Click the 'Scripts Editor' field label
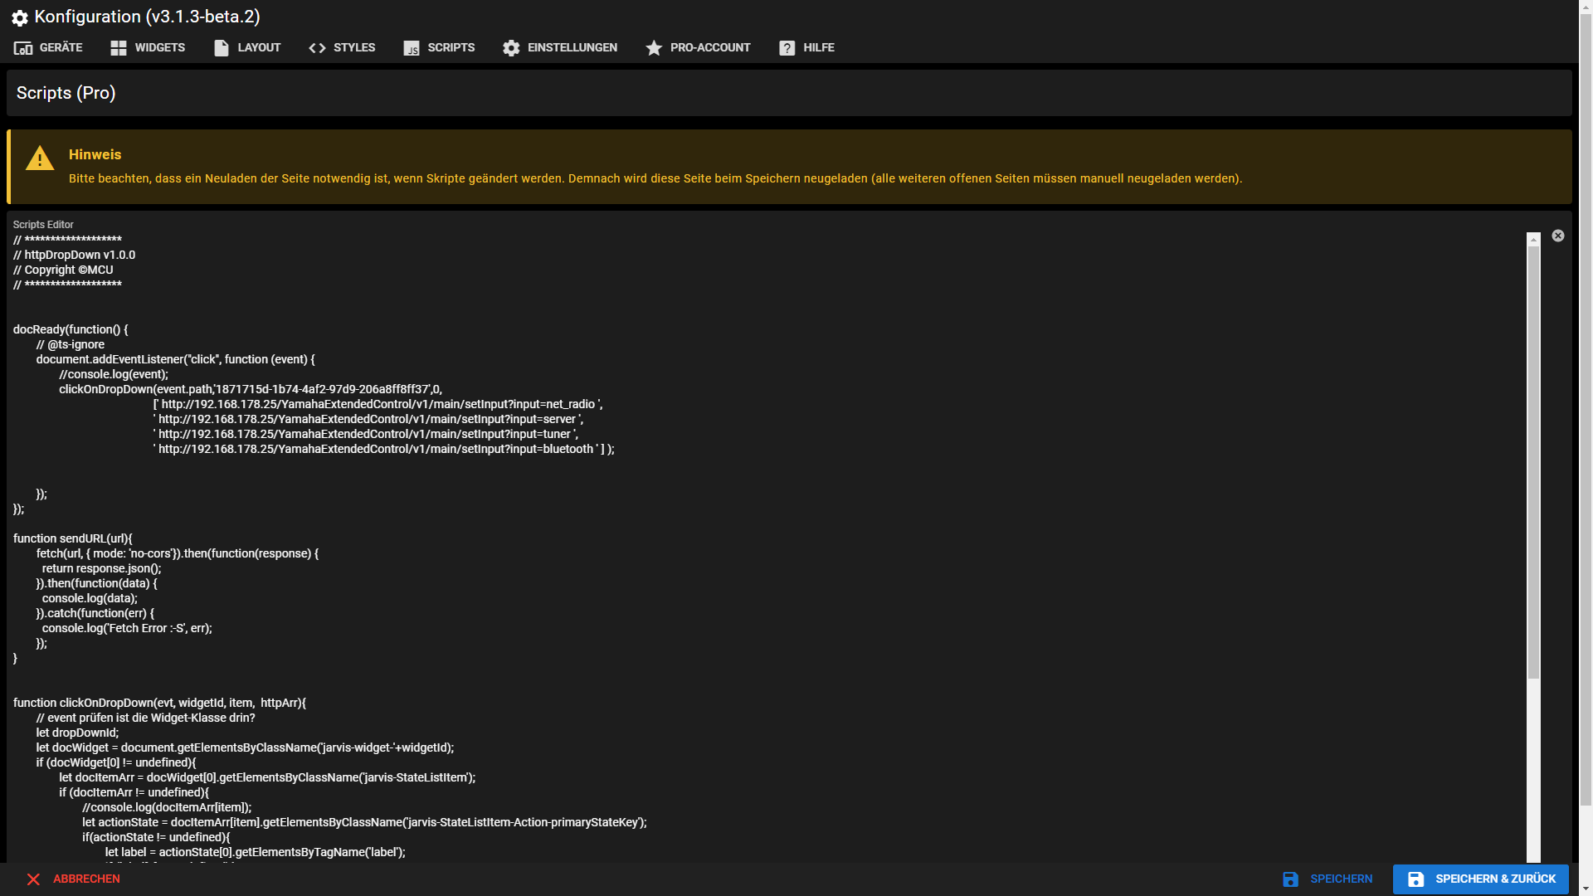 click(x=43, y=225)
